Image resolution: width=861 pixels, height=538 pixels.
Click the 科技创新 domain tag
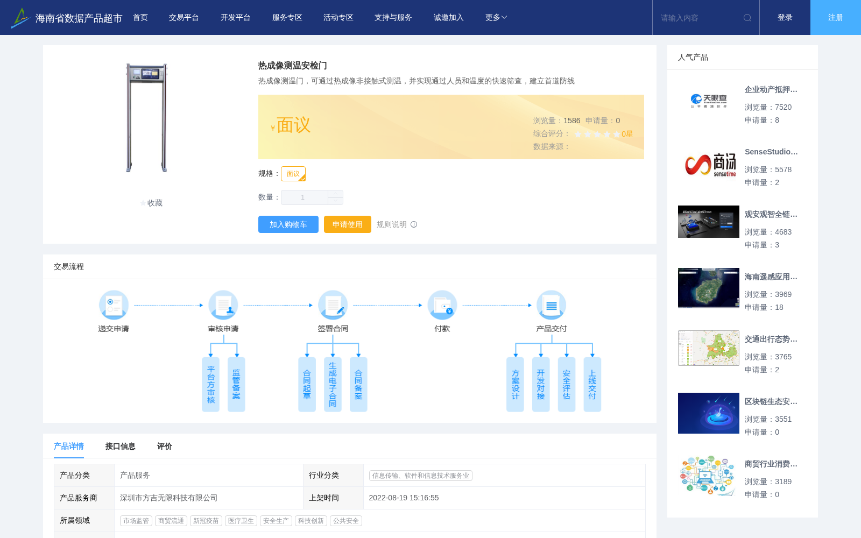click(x=311, y=521)
